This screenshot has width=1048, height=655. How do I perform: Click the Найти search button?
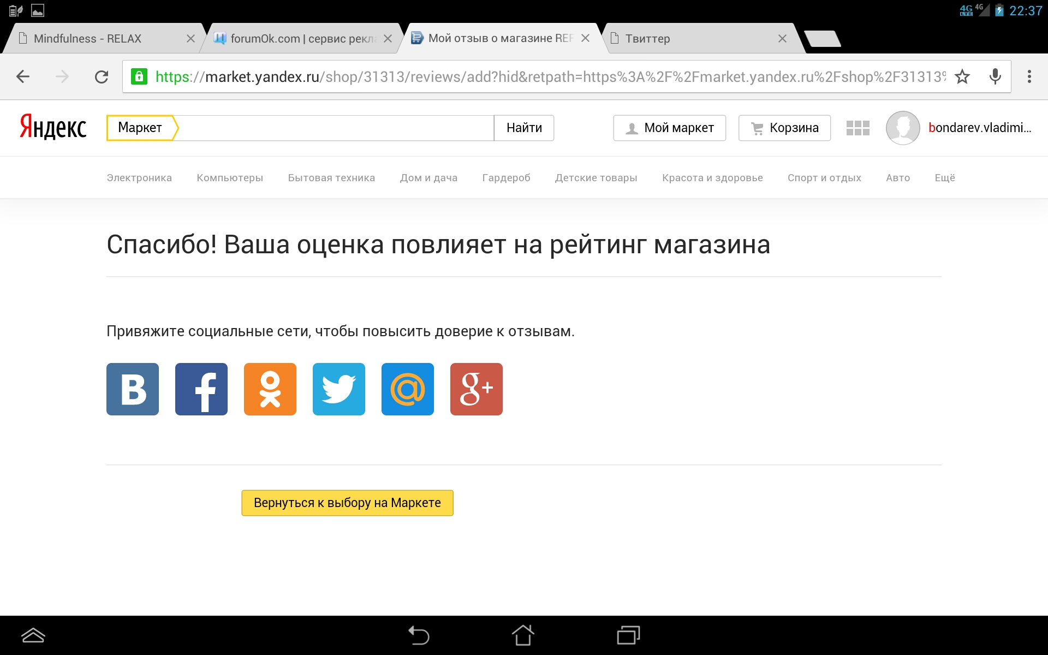click(524, 128)
